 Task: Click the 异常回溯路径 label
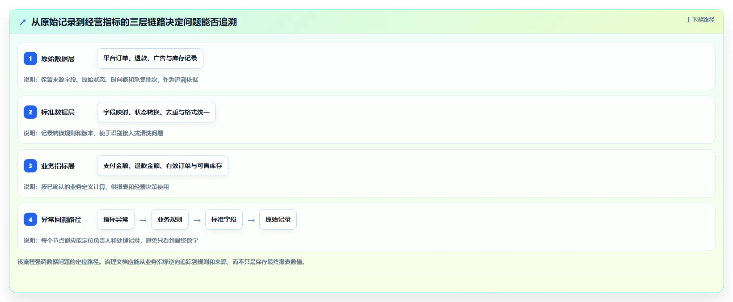[61, 219]
